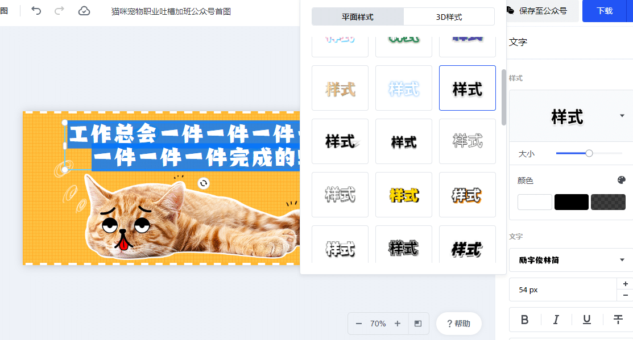Switch to the 3D样式 tab
633x340 pixels.
pyautogui.click(x=449, y=17)
